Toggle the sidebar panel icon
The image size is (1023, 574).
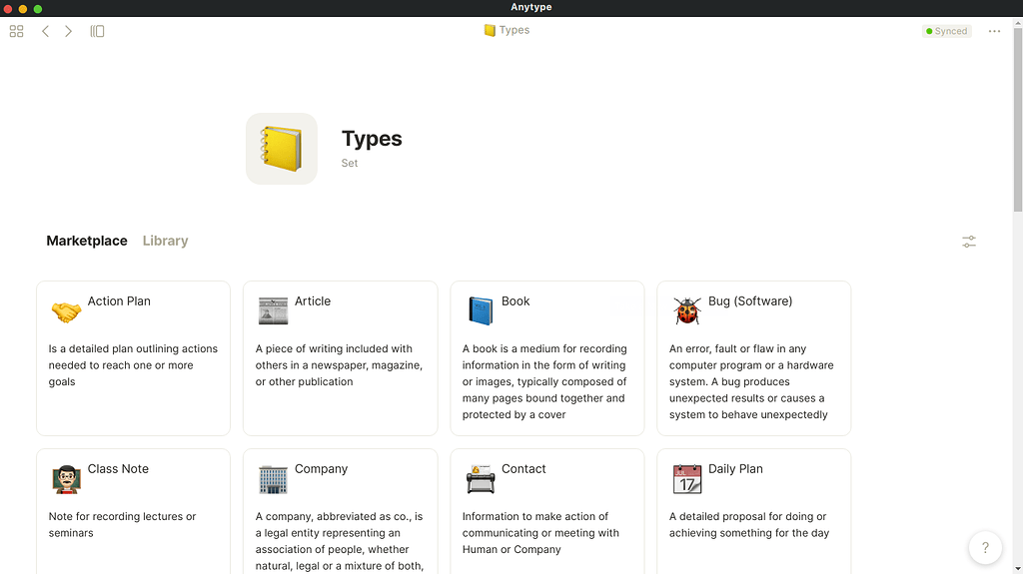coord(97,31)
